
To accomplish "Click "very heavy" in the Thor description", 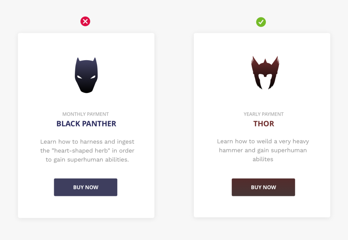I will pyautogui.click(x=294, y=141).
